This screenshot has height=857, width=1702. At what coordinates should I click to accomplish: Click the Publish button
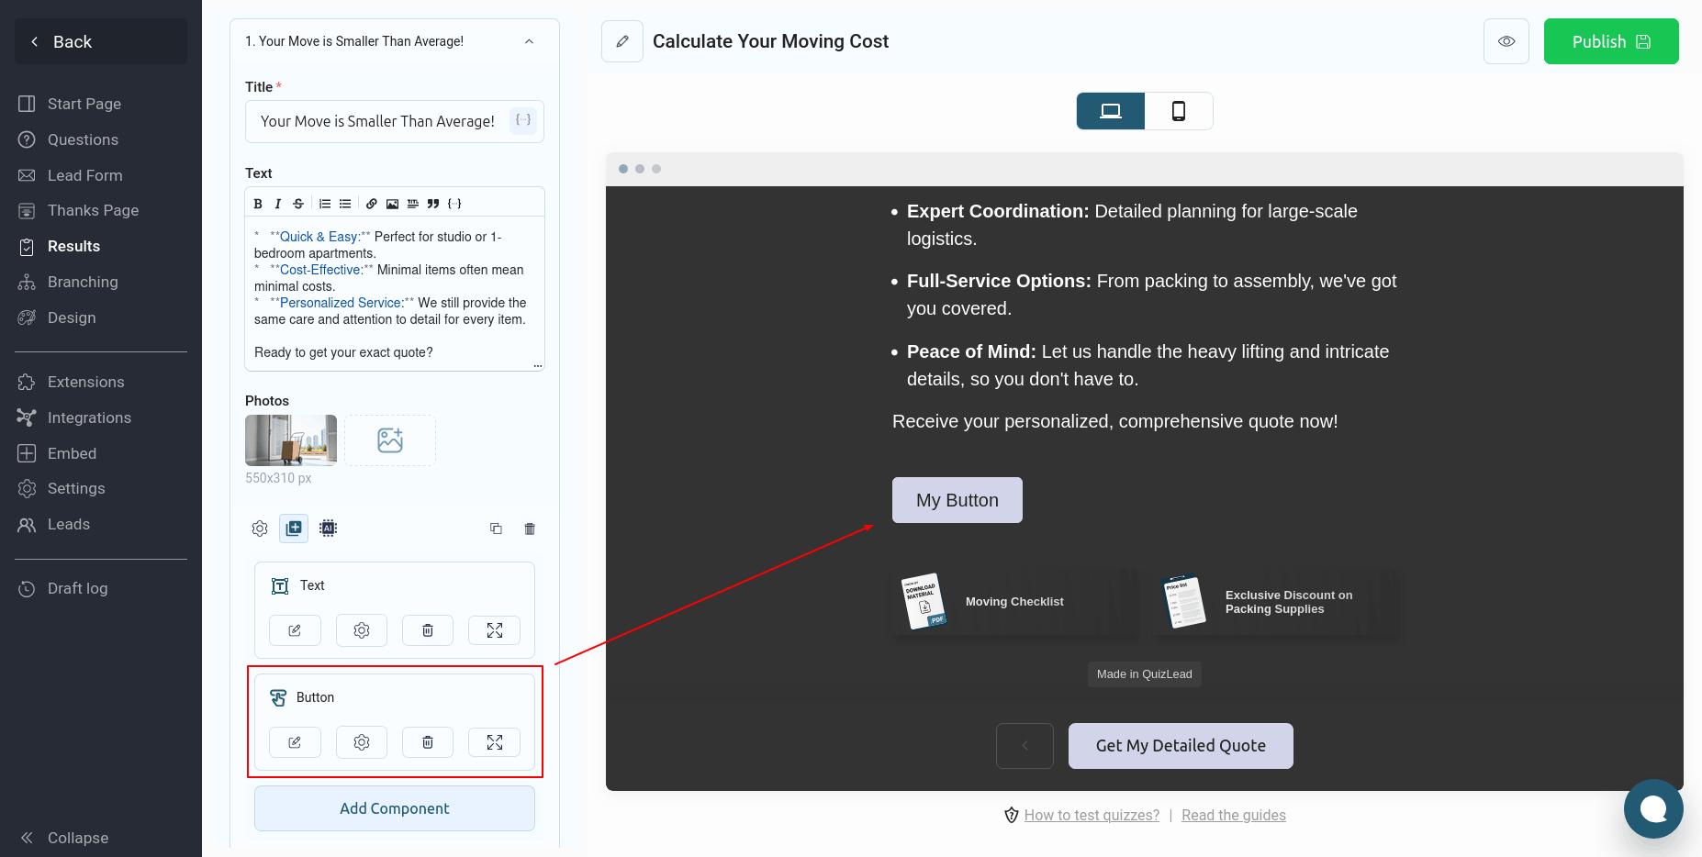coord(1610,41)
